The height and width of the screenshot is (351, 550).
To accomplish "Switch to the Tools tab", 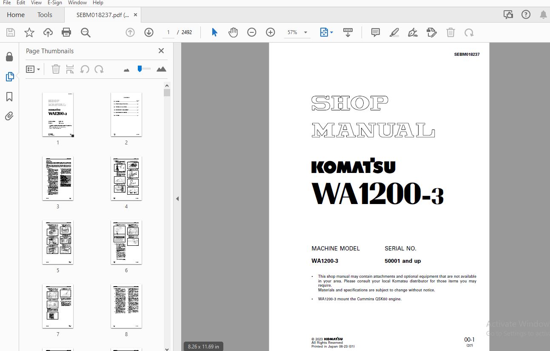I will (45, 14).
